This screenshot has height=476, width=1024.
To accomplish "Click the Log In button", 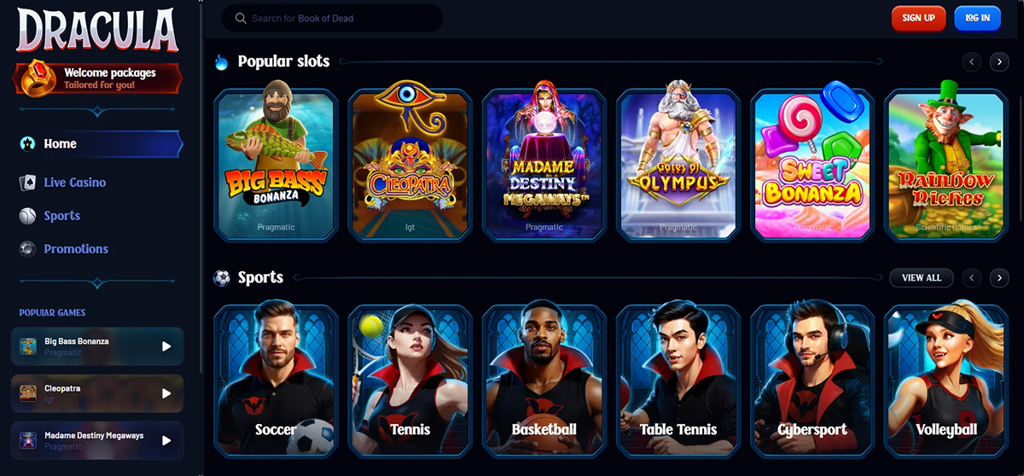I will pyautogui.click(x=977, y=18).
